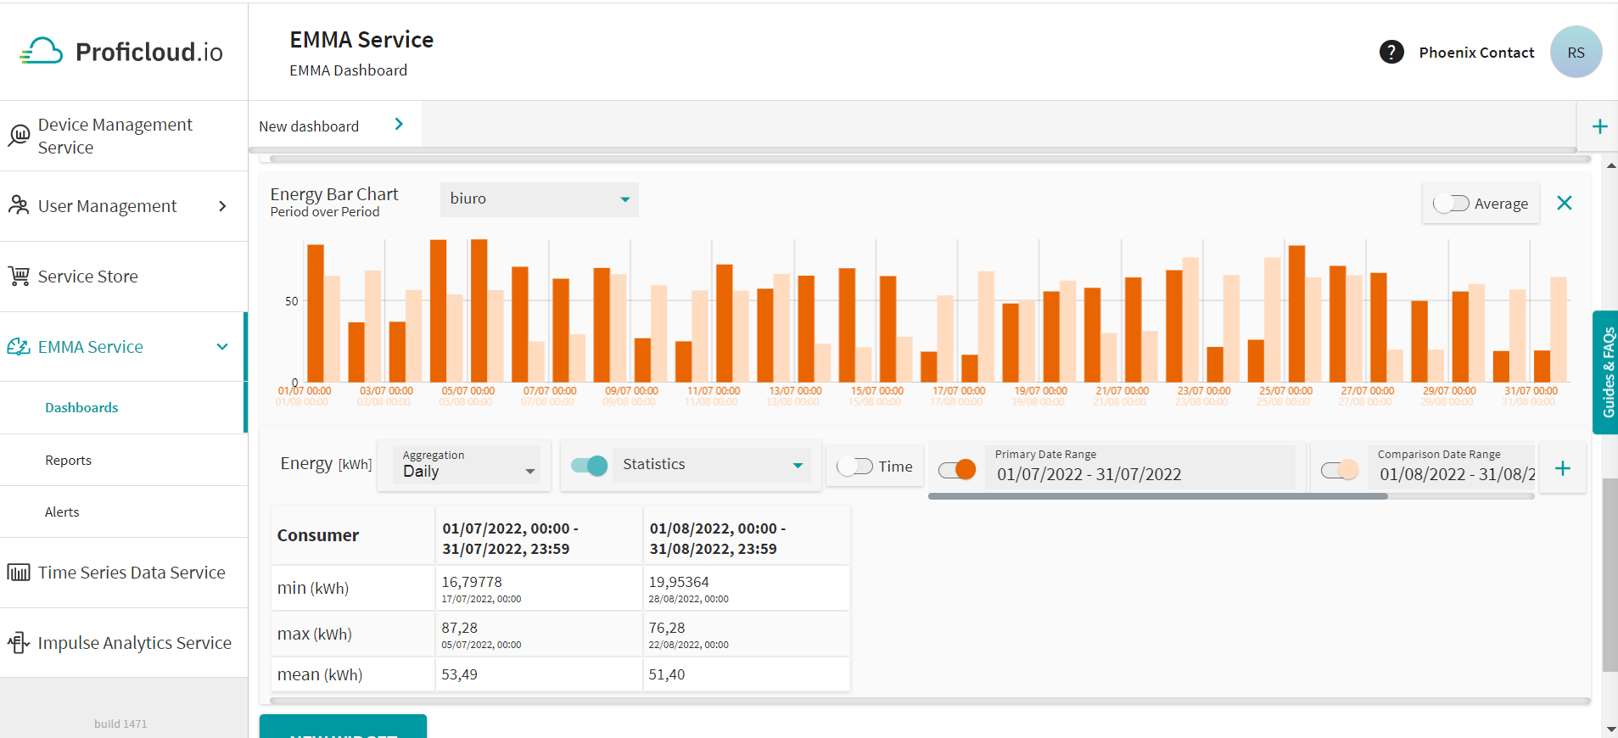Click the comparison max value 76,28
1618x738 pixels.
click(667, 628)
